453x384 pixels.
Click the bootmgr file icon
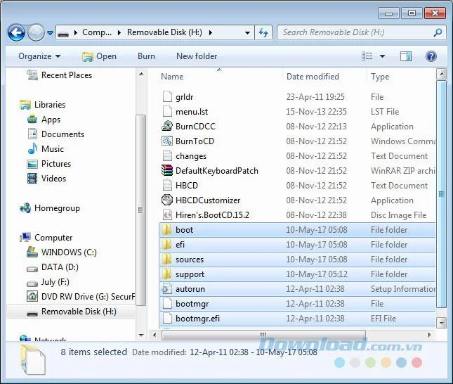tap(167, 304)
